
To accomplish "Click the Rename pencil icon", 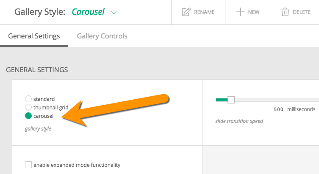I will [x=186, y=12].
